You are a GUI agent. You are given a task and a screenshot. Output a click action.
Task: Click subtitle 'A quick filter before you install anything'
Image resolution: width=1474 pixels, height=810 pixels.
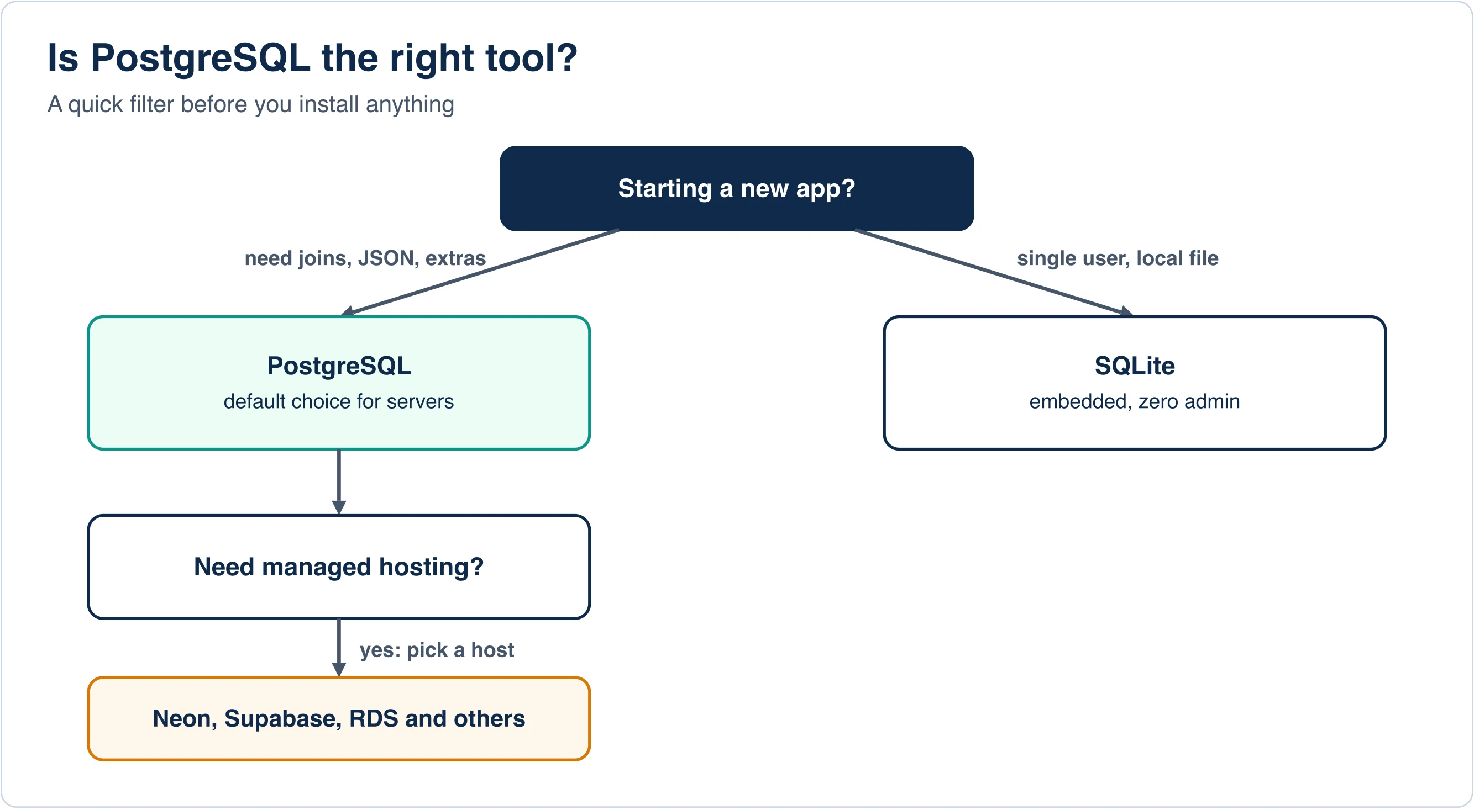250,104
